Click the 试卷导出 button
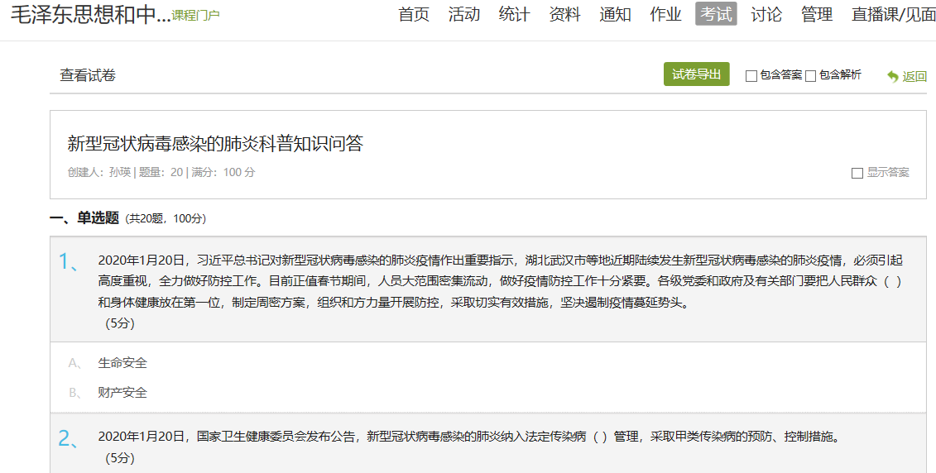 coord(696,74)
